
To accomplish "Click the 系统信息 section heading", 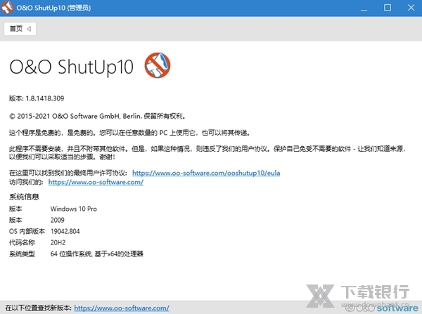I will coord(24,197).
